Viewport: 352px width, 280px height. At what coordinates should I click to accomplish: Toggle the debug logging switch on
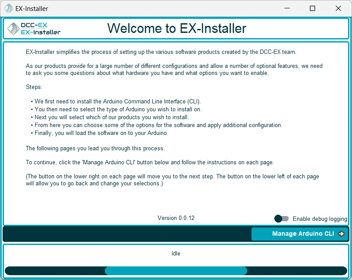(x=281, y=219)
